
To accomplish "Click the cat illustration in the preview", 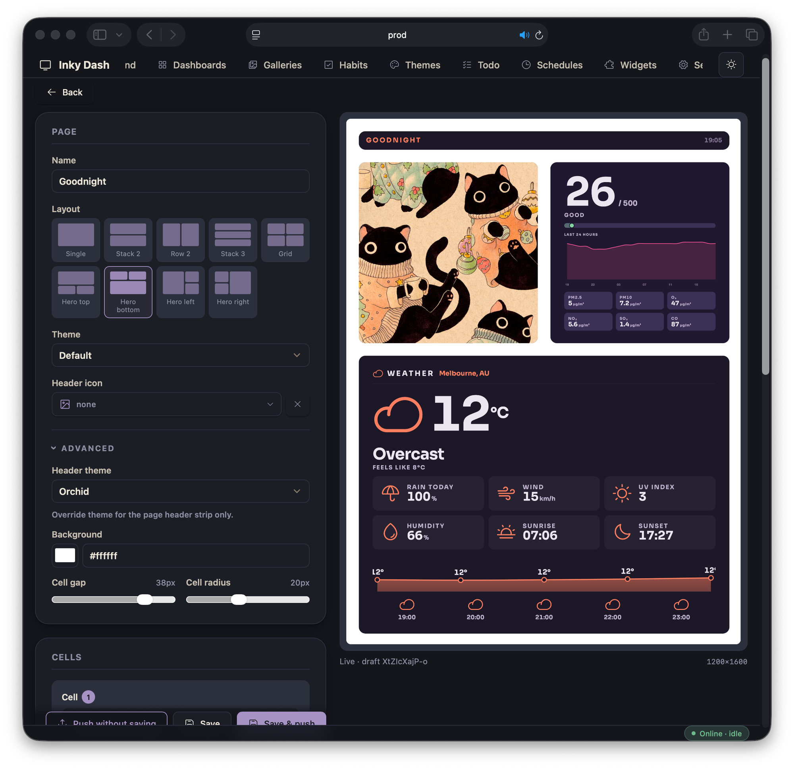I will click(448, 253).
